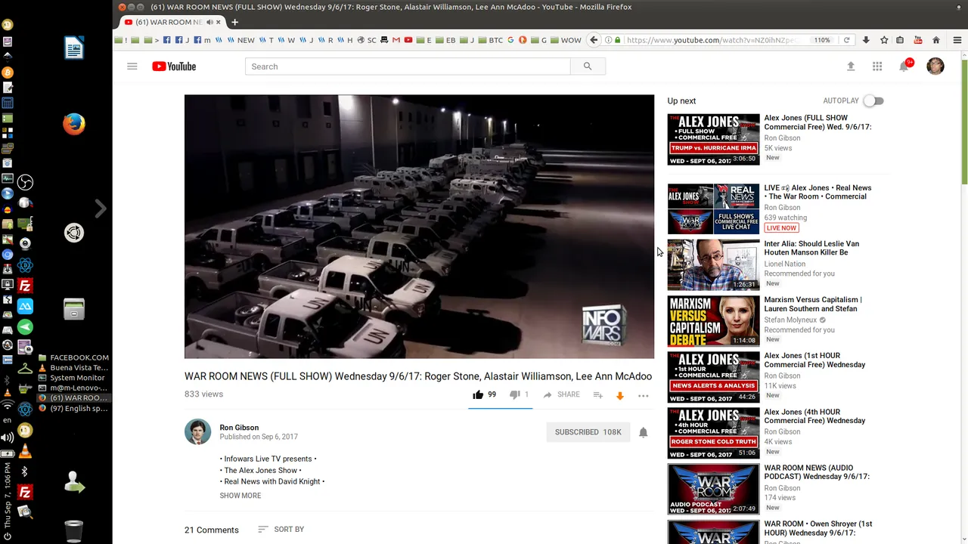
Task: Go to YouTube home via the logo
Action: click(174, 66)
